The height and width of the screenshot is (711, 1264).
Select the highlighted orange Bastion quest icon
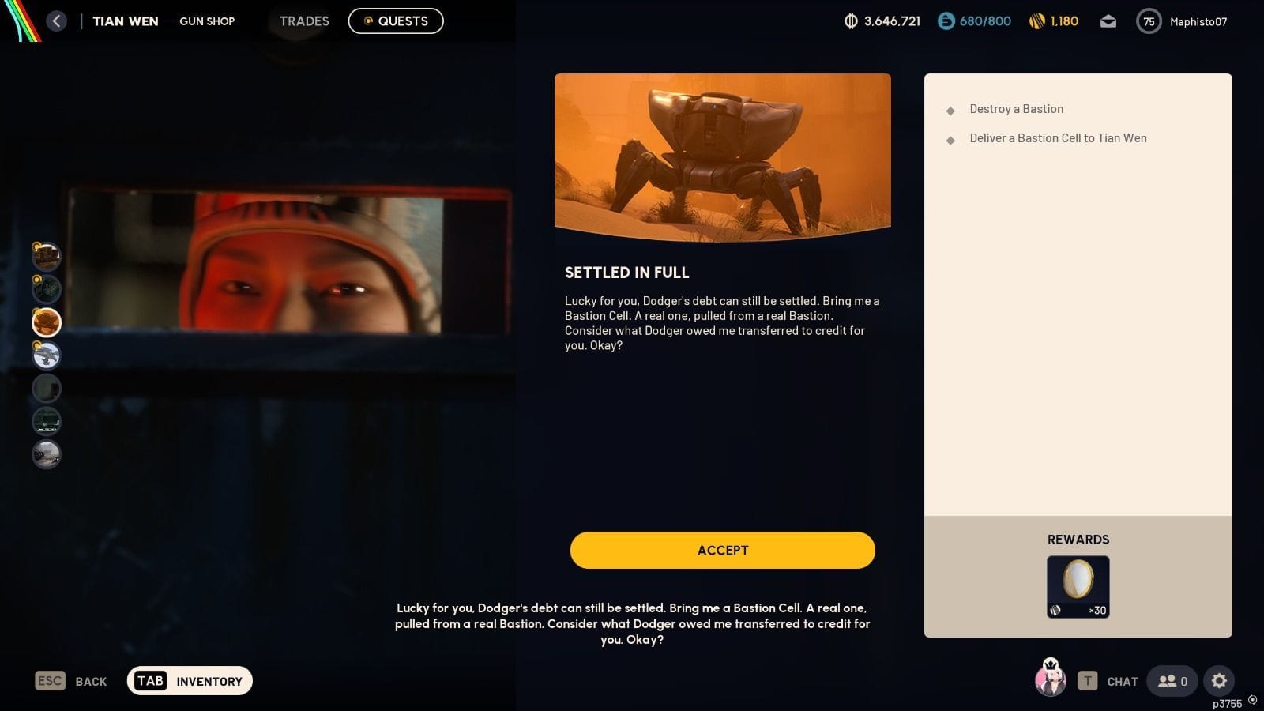click(47, 322)
